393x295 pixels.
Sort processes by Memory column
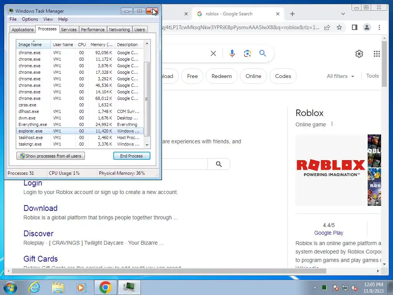[x=101, y=45]
